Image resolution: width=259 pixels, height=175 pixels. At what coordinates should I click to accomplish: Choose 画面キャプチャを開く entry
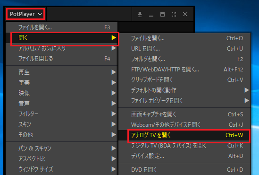pyautogui.click(x=184, y=114)
